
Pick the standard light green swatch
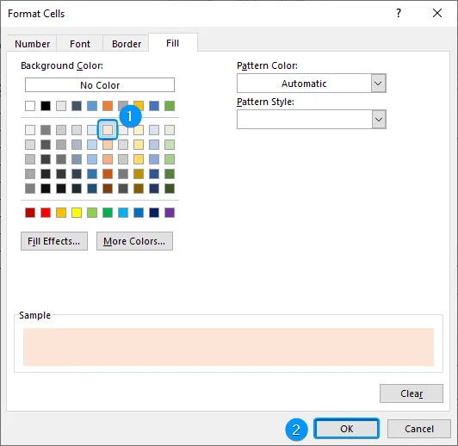pos(92,213)
